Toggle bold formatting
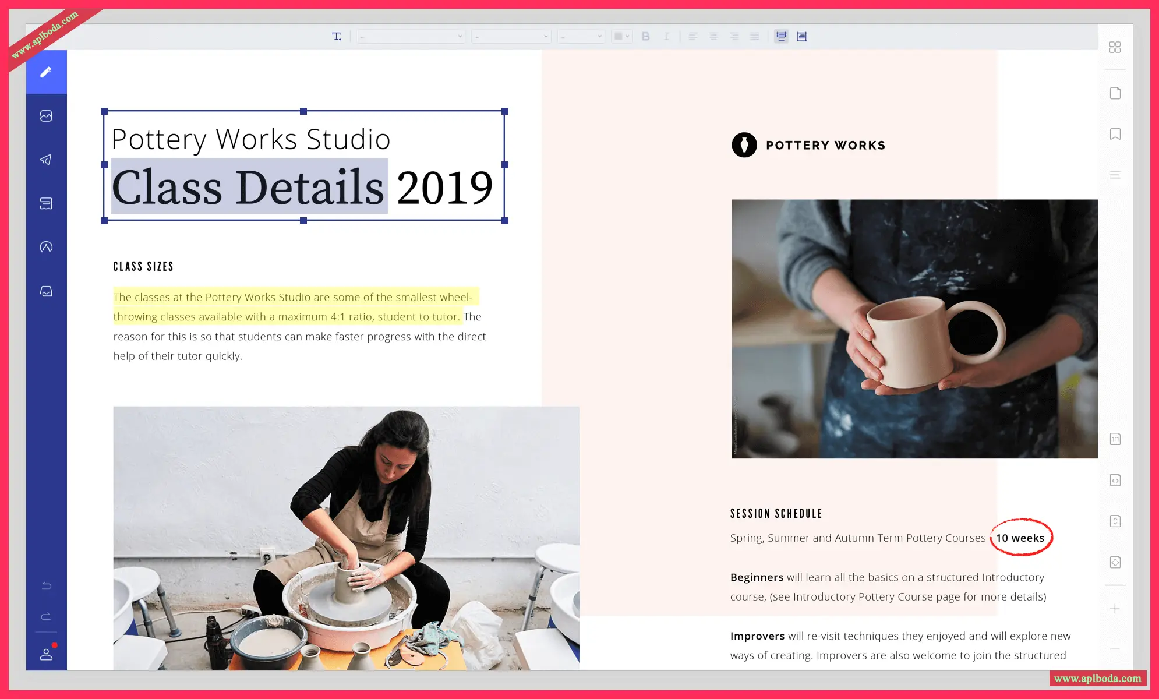The height and width of the screenshot is (699, 1159). pyautogui.click(x=646, y=36)
